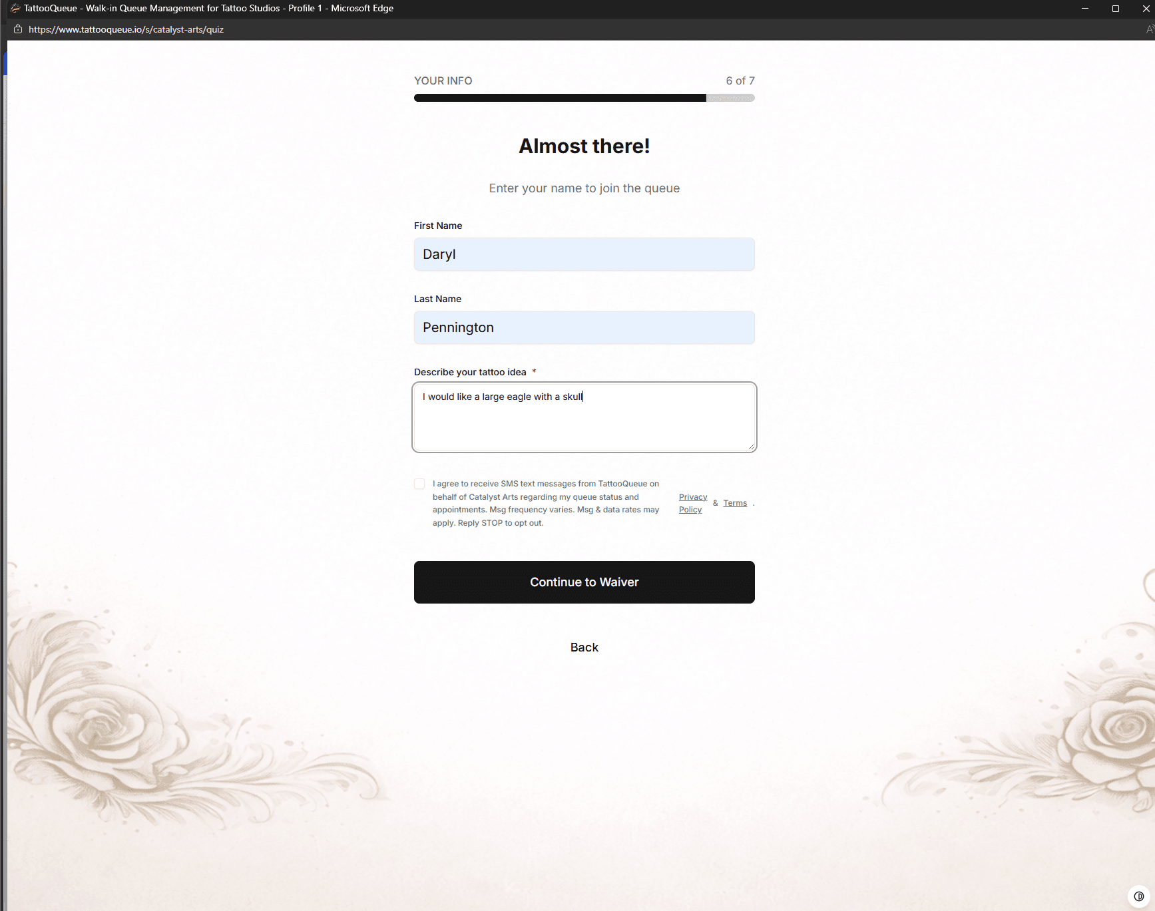Click the 6 of 7 step indicator
Viewport: 1155px width, 911px height.
point(740,81)
